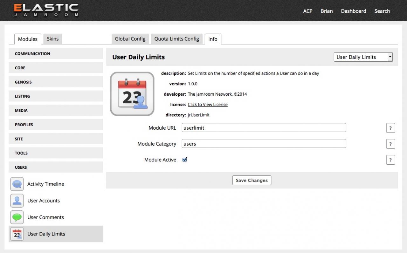Image resolution: width=407 pixels, height=253 pixels.
Task: Open help for Module Category field
Action: click(x=390, y=144)
